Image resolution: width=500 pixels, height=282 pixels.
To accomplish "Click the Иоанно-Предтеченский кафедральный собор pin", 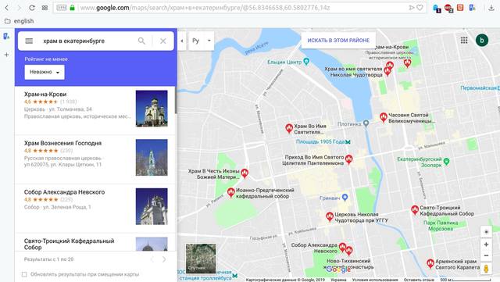I will point(231,192).
